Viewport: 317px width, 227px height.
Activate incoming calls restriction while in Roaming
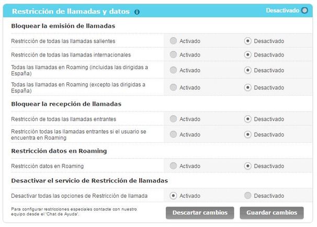[x=173, y=134]
